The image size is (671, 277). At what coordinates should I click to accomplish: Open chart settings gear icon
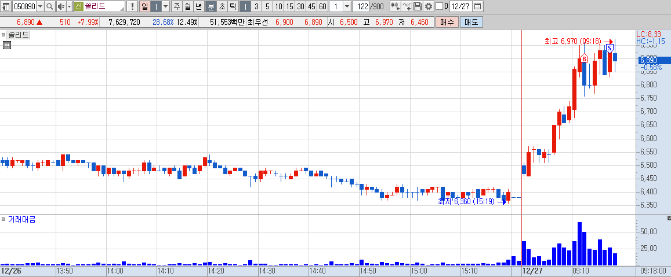pyautogui.click(x=429, y=6)
